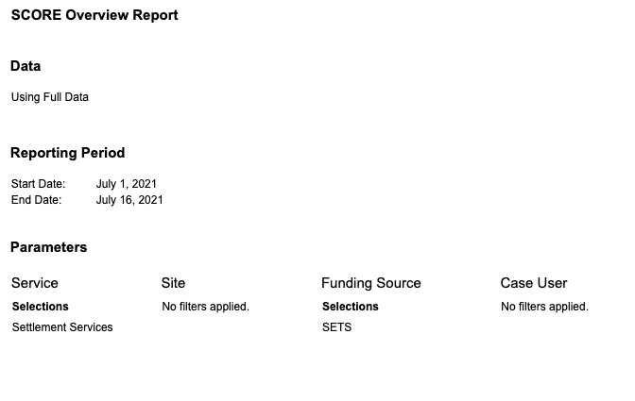Click the Reporting Period heading
Screen dimensions: 635x401
[x=68, y=153]
